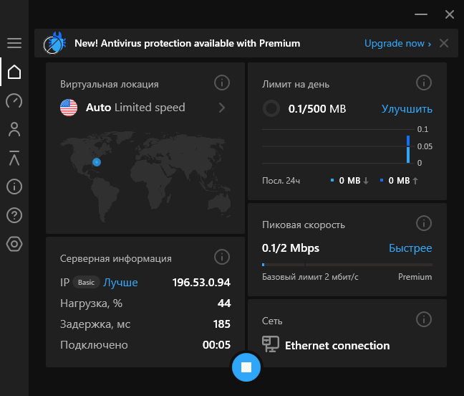The image size is (464, 396).
Task: Click the upgrade arrow sidebar icon
Action: pyautogui.click(x=14, y=158)
